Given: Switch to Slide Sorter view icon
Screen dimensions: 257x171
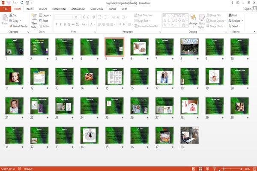Looking at the screenshot, I should pyautogui.click(x=200, y=169).
